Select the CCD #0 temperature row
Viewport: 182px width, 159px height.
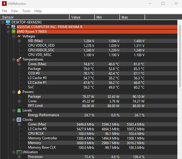[103, 73]
